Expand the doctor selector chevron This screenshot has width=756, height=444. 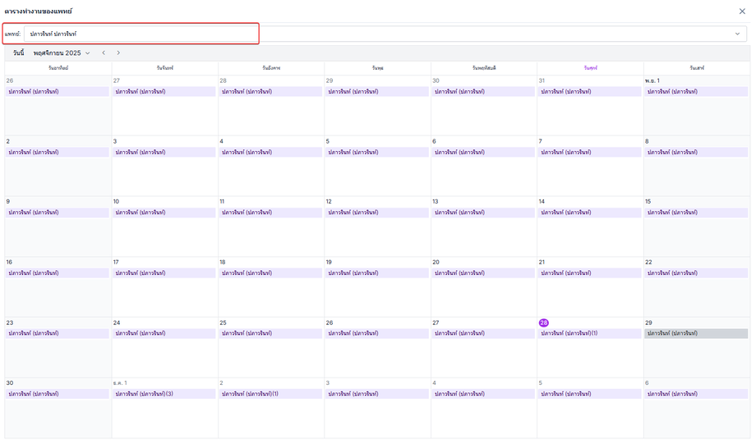tap(737, 34)
